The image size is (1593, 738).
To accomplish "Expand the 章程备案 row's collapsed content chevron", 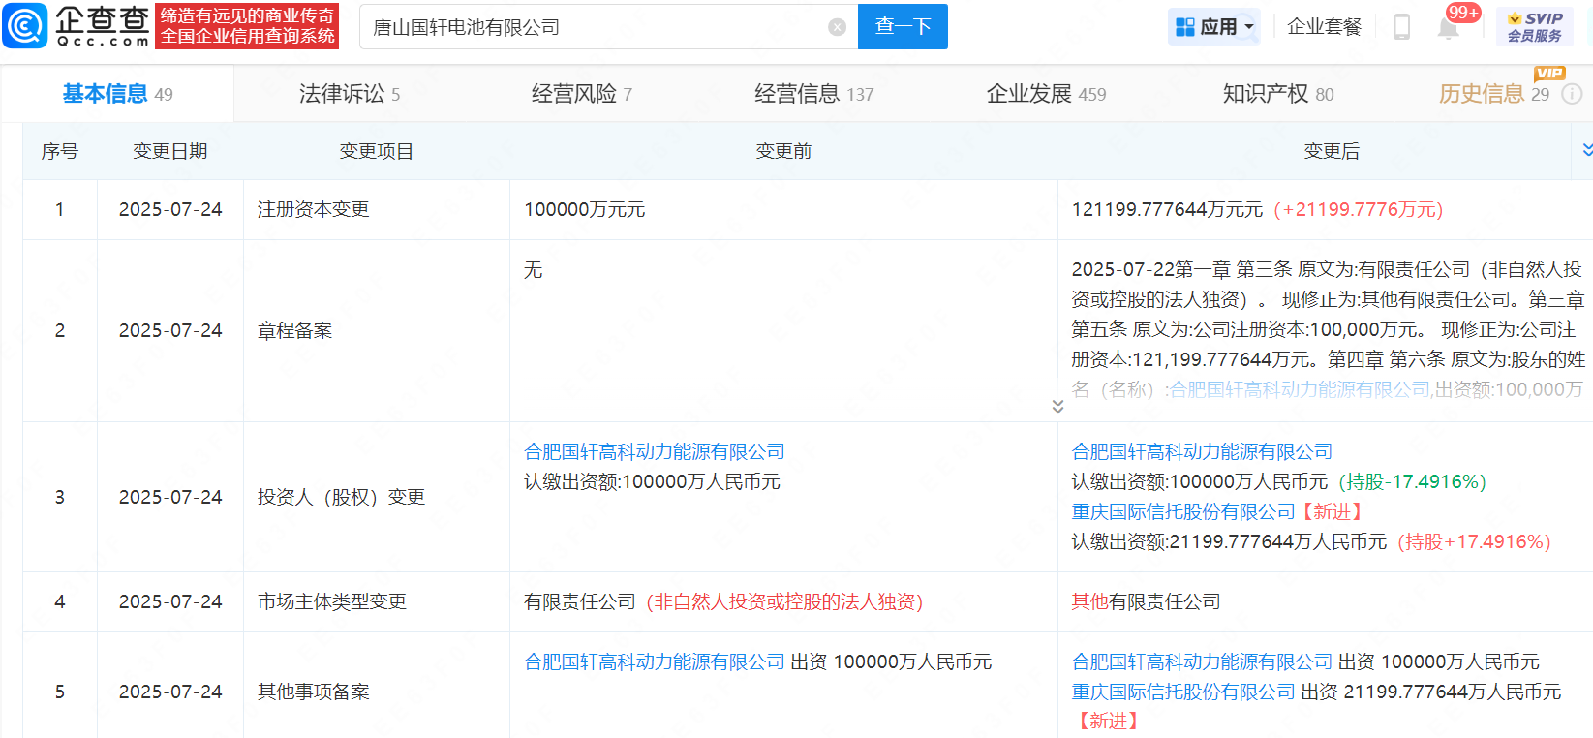I will [x=1057, y=406].
